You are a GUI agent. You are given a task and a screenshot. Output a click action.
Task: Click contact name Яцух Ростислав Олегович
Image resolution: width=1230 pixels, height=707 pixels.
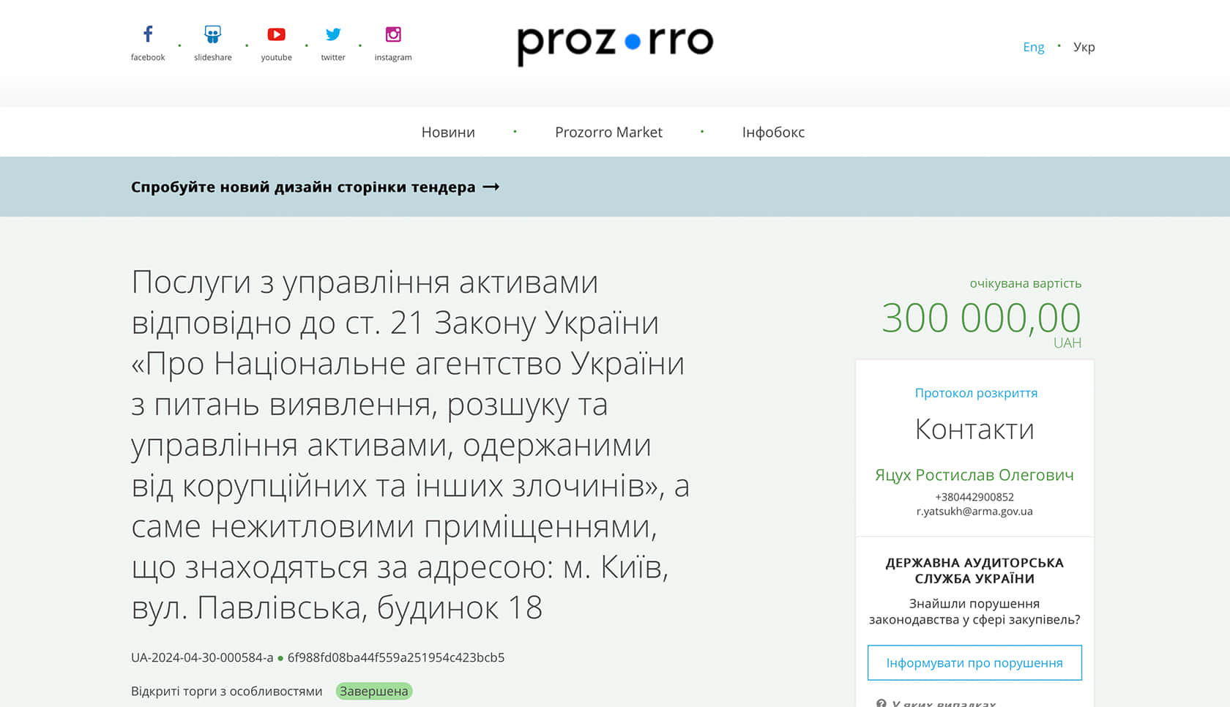[974, 475]
